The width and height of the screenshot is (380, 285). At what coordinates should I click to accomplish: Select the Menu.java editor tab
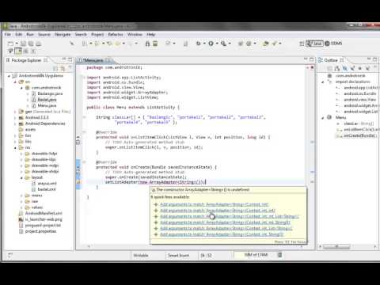click(93, 60)
